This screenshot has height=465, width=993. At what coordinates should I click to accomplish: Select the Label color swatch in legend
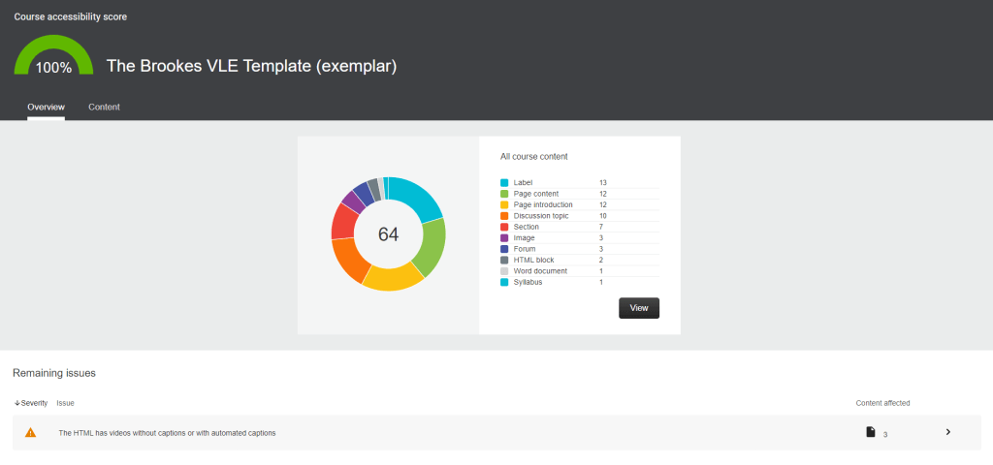pyautogui.click(x=504, y=183)
